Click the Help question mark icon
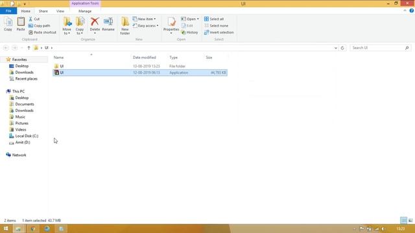415x233 pixels. (x=412, y=10)
